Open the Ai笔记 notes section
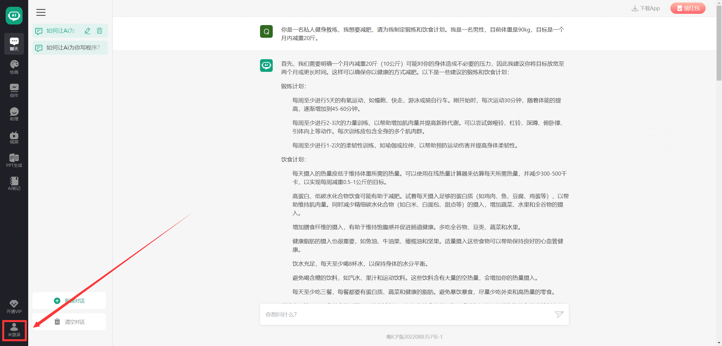722x346 pixels. tap(14, 183)
